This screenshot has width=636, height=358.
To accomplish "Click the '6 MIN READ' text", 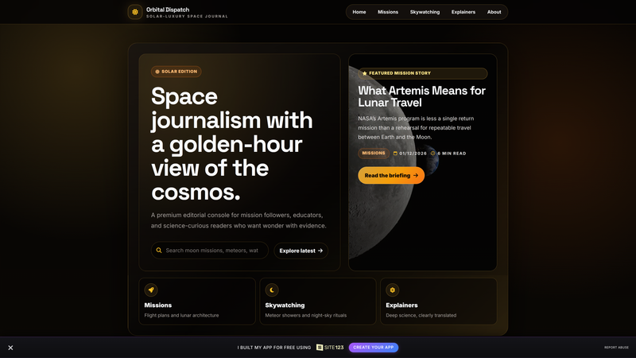I will 452,154.
